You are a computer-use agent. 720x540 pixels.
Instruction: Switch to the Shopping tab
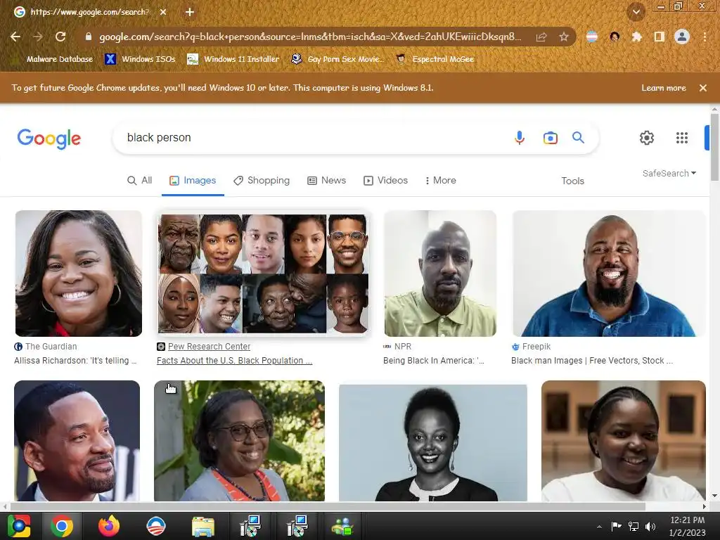coord(262,181)
